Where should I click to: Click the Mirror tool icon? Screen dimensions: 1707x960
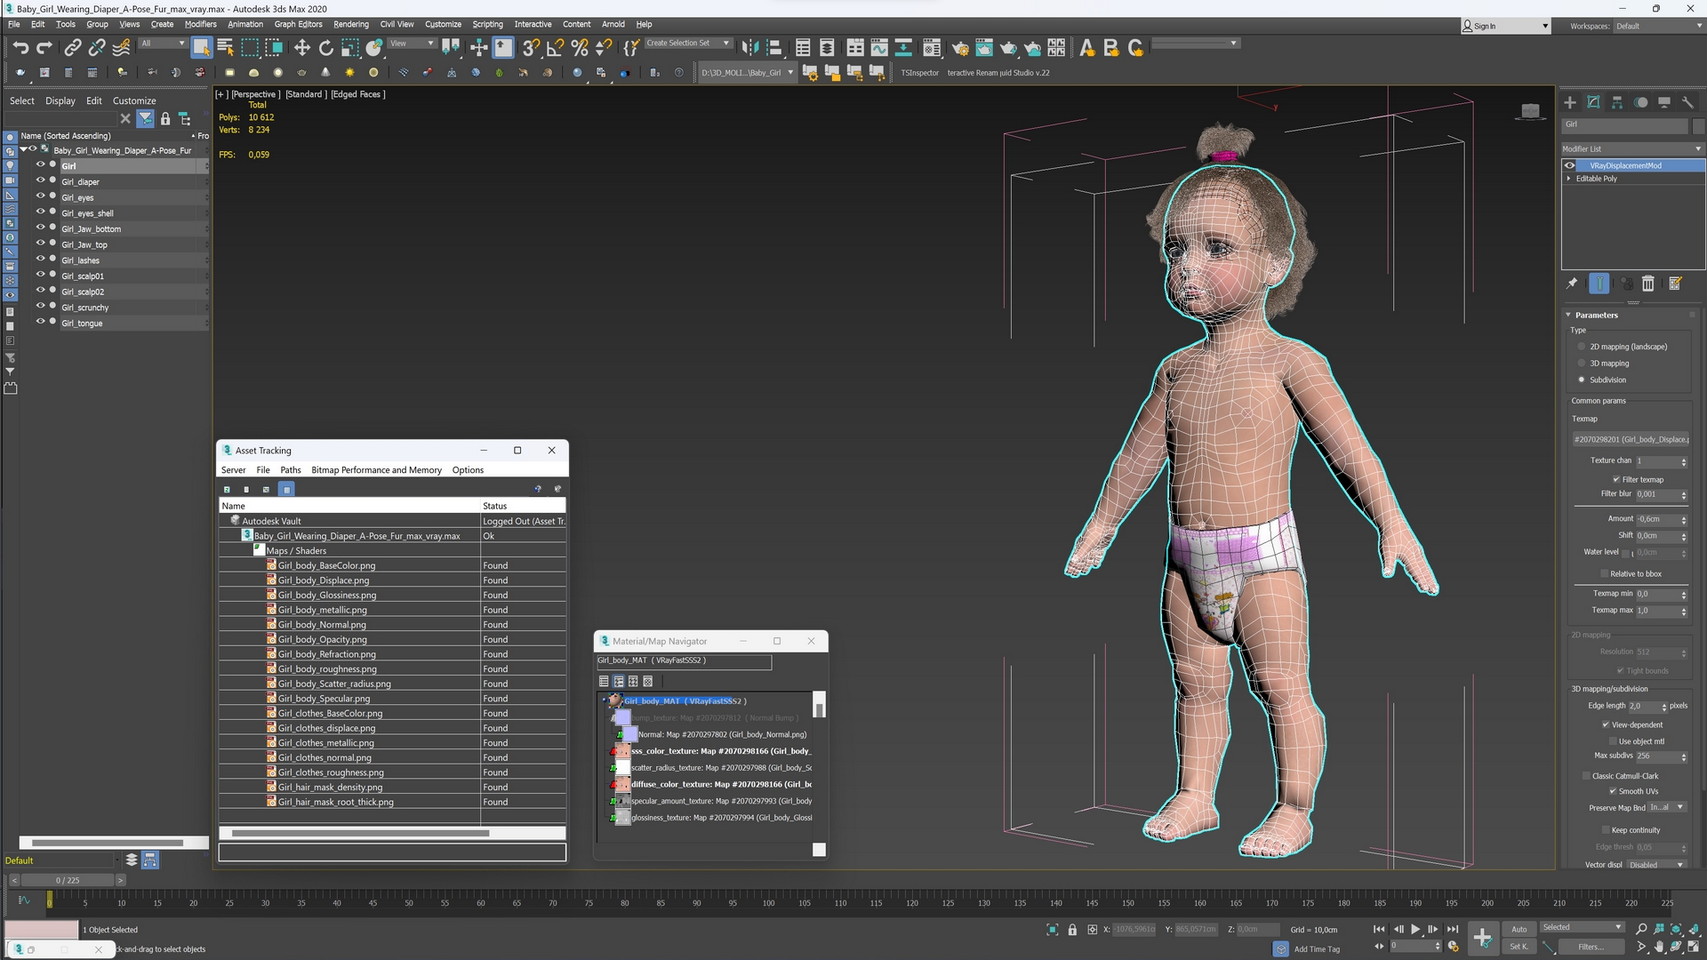click(749, 48)
